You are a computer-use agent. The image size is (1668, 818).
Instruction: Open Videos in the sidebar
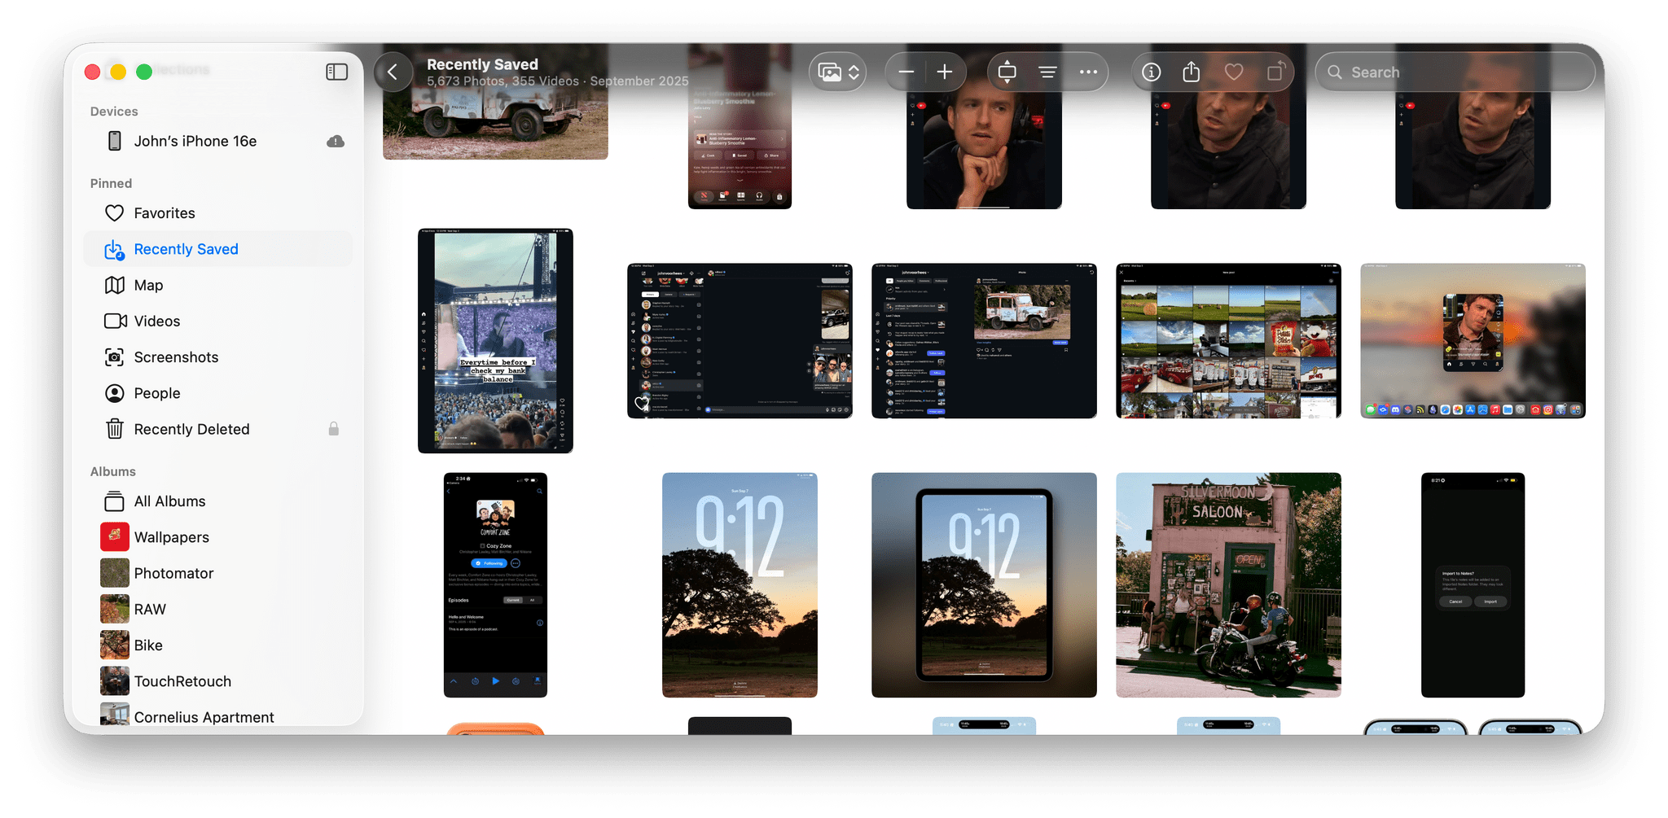point(218,321)
